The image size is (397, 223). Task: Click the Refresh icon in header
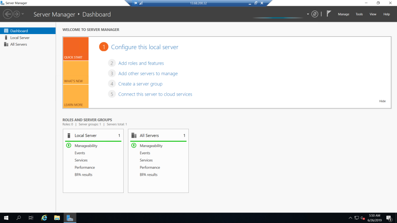pos(315,14)
